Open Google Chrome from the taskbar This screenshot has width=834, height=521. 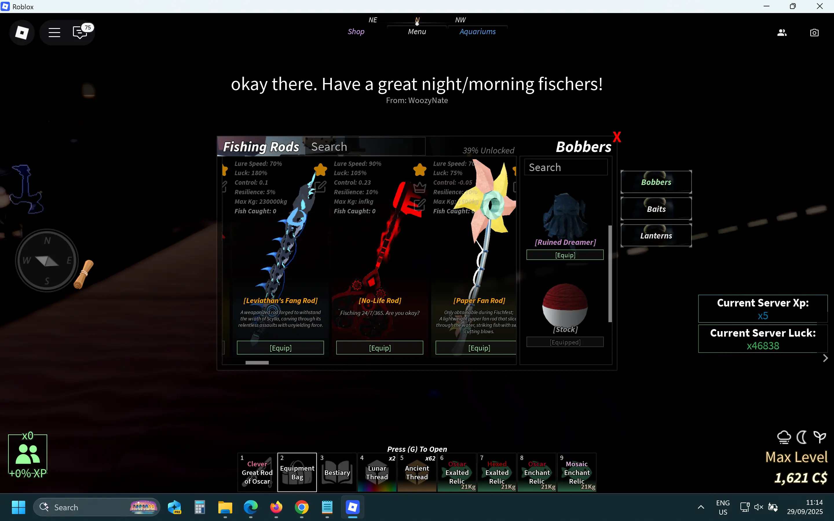pyautogui.click(x=301, y=507)
